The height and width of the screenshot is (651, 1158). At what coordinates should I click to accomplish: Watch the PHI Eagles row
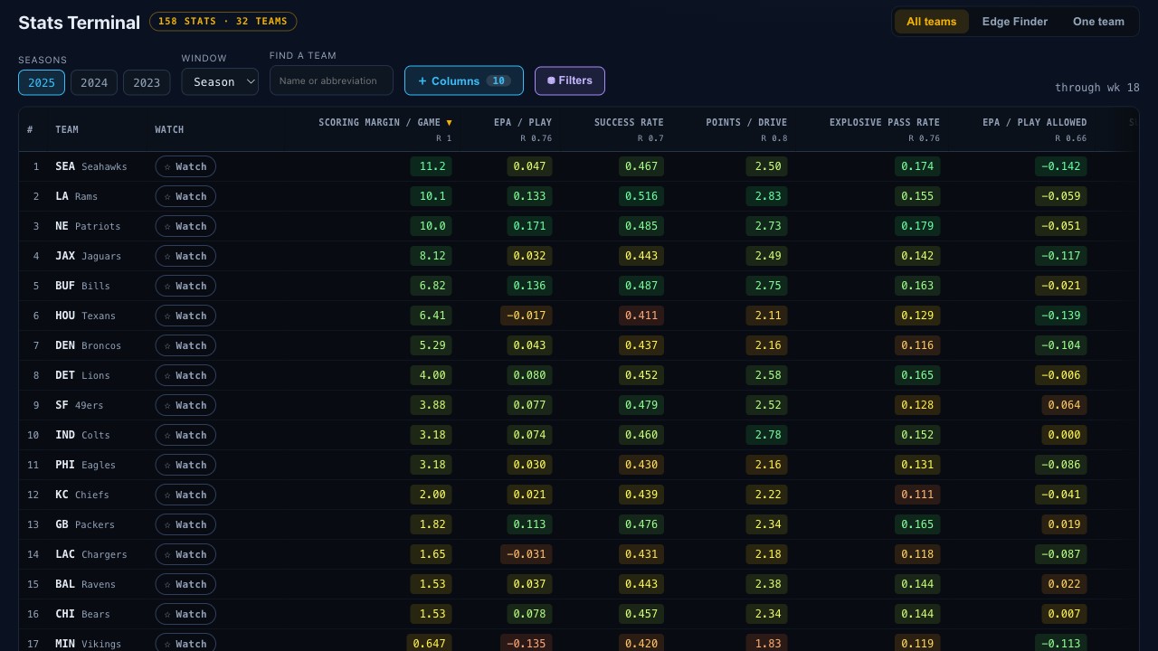point(185,465)
